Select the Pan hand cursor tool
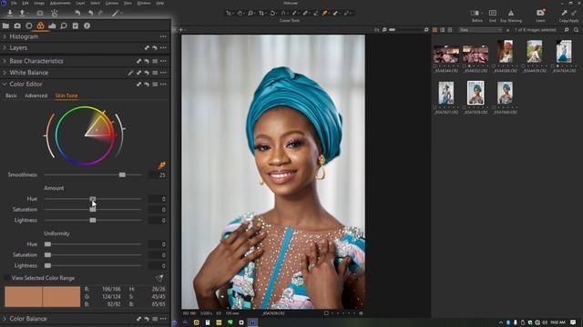 point(240,13)
